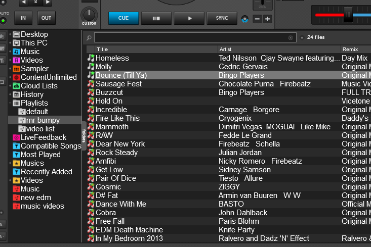This screenshot has height=247, width=371.
Task: Expand the Sampler tree node
Action: point(10,69)
